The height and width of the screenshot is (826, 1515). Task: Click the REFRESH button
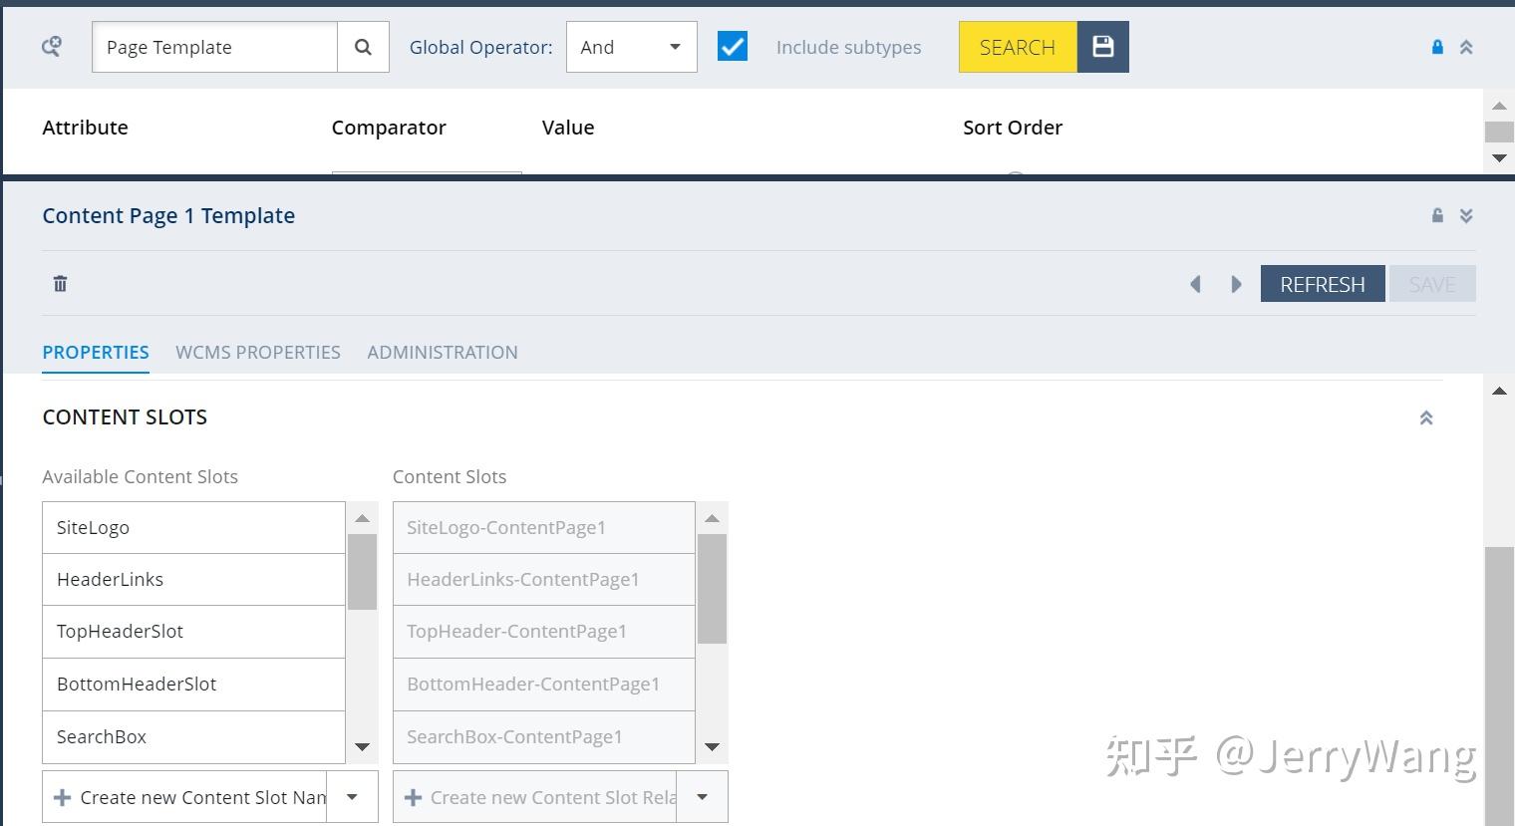click(x=1323, y=283)
